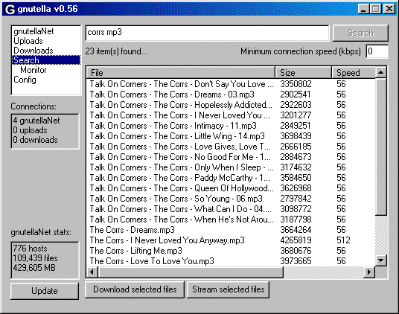Select "I Never Loved You Anyway.mp3" row
The width and height of the screenshot is (399, 314).
click(231, 240)
